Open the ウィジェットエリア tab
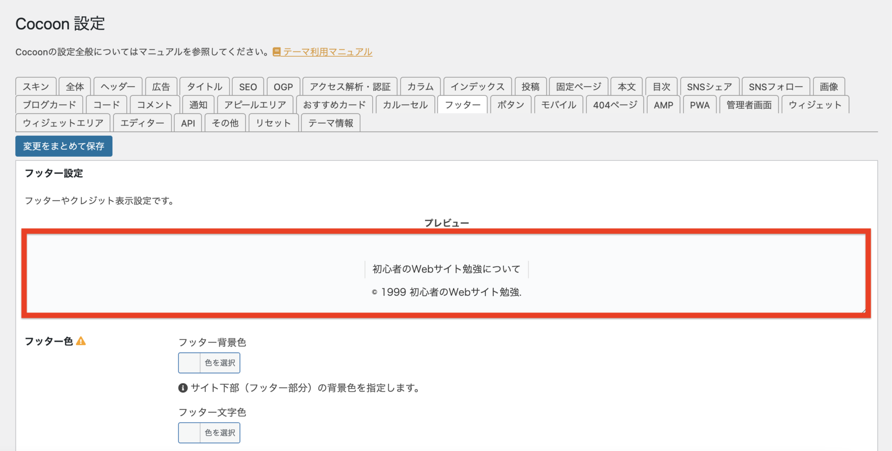 coord(63,123)
